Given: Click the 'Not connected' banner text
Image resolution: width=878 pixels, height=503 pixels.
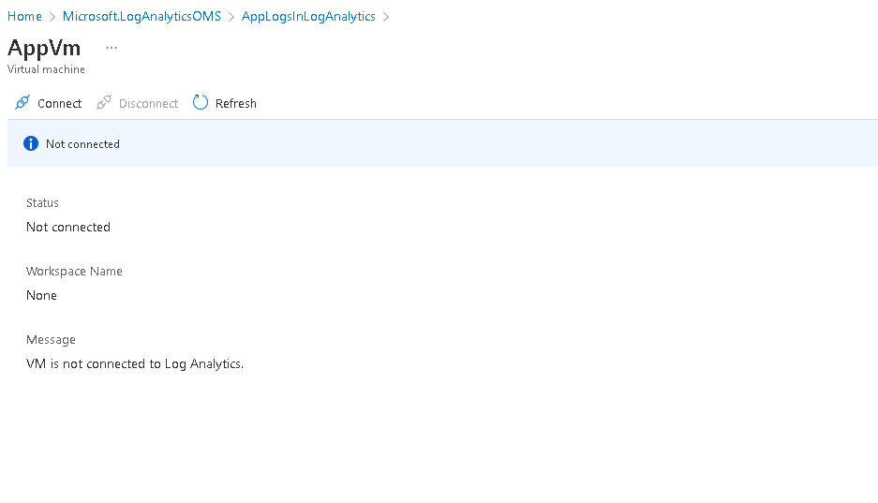Looking at the screenshot, I should coord(82,144).
